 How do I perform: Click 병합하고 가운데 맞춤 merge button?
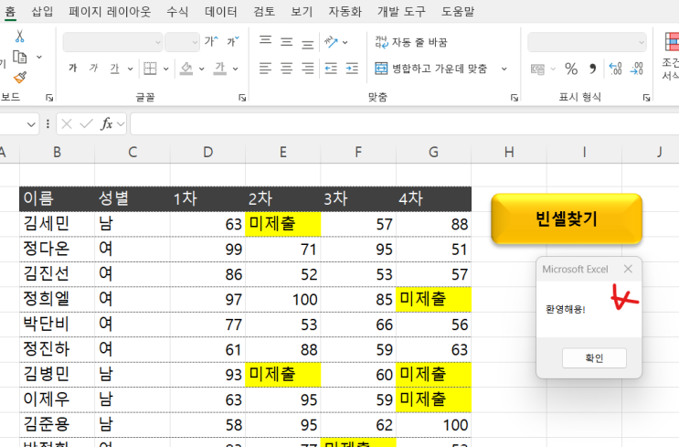pyautogui.click(x=430, y=69)
